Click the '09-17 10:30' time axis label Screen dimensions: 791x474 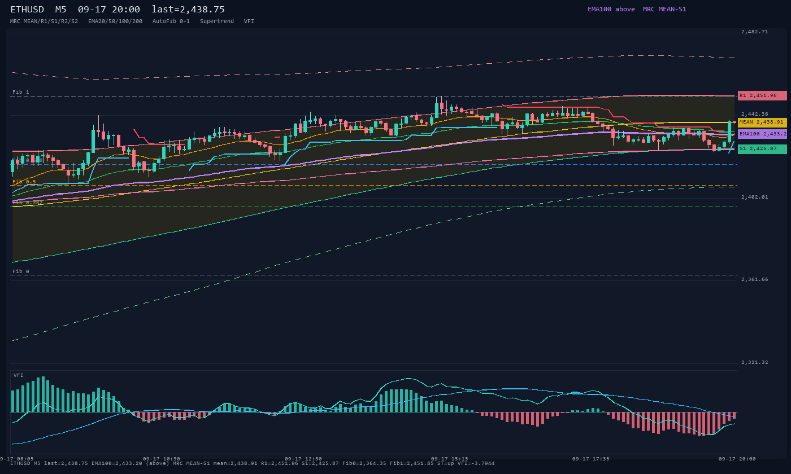[162, 459]
